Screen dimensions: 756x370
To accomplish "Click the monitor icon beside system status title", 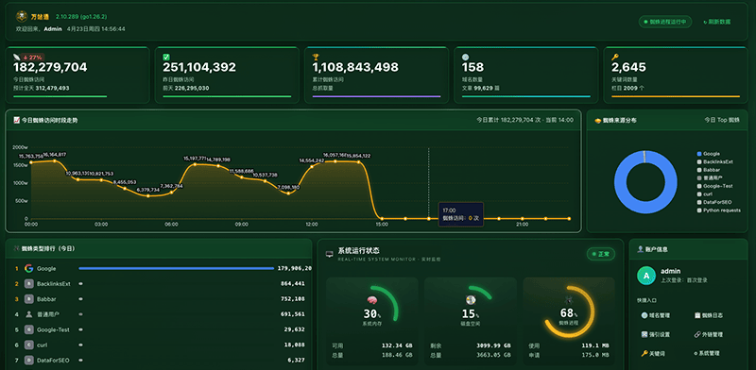I will coord(329,253).
